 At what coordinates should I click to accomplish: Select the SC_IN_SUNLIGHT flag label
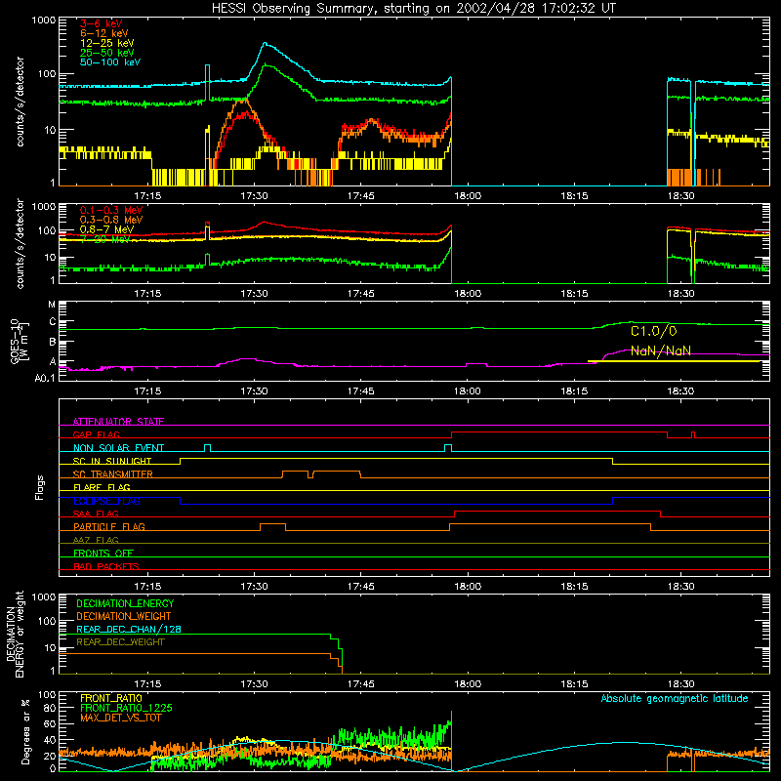(112, 461)
